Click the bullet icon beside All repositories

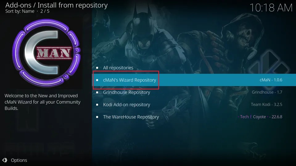click(x=97, y=68)
